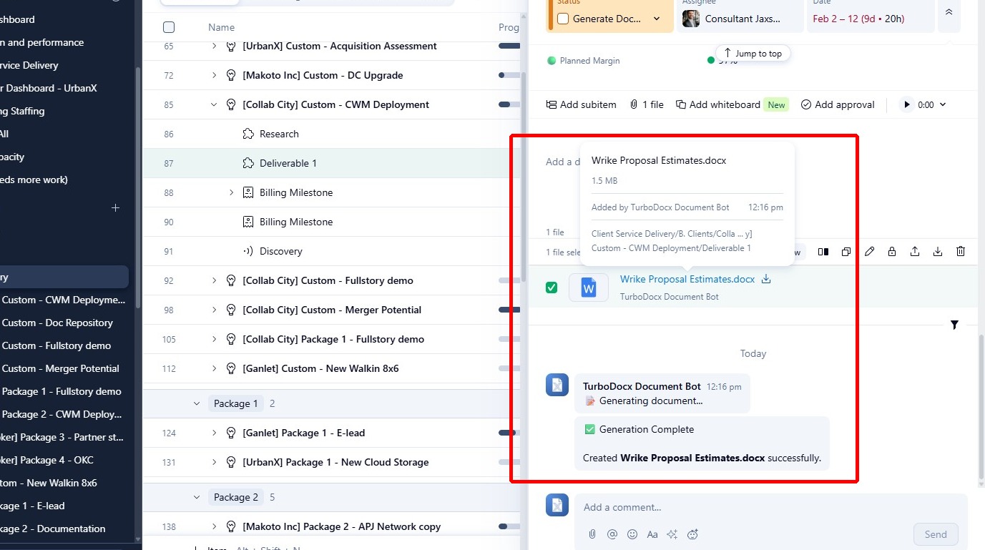This screenshot has width=985, height=550.
Task: Click the comment filter funnel icon
Action: [954, 325]
